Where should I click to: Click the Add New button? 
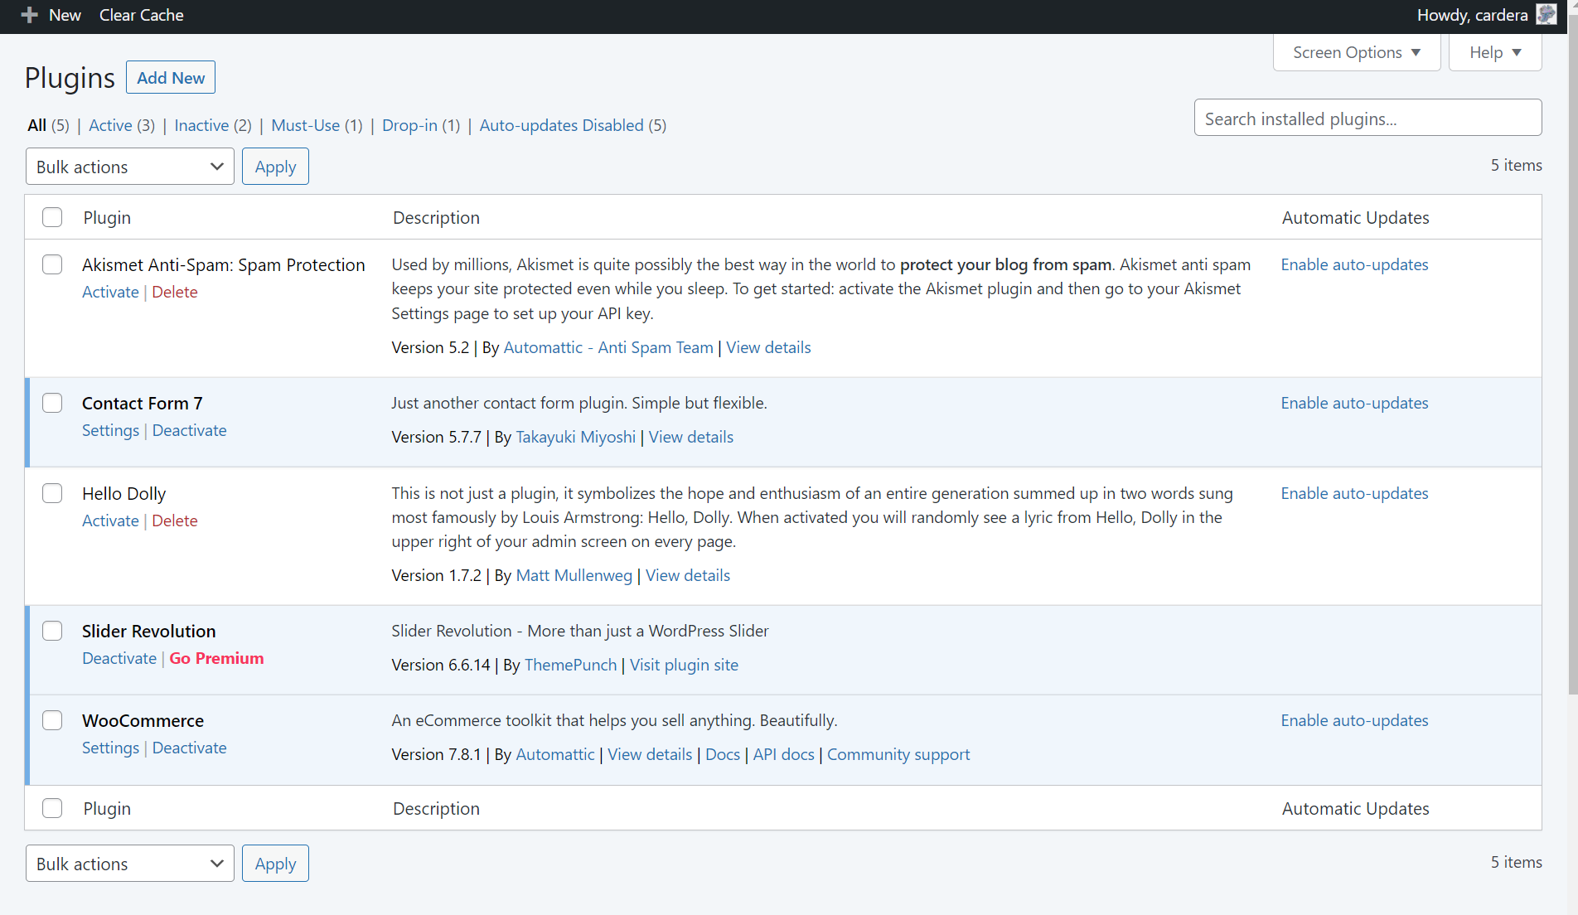point(171,77)
